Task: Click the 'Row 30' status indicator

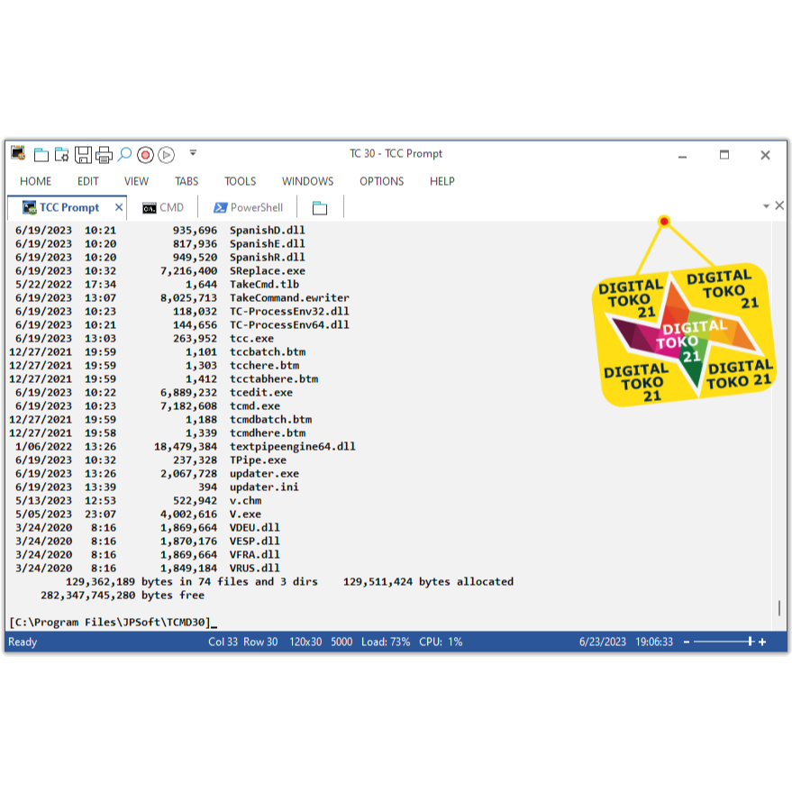Action: coord(260,642)
